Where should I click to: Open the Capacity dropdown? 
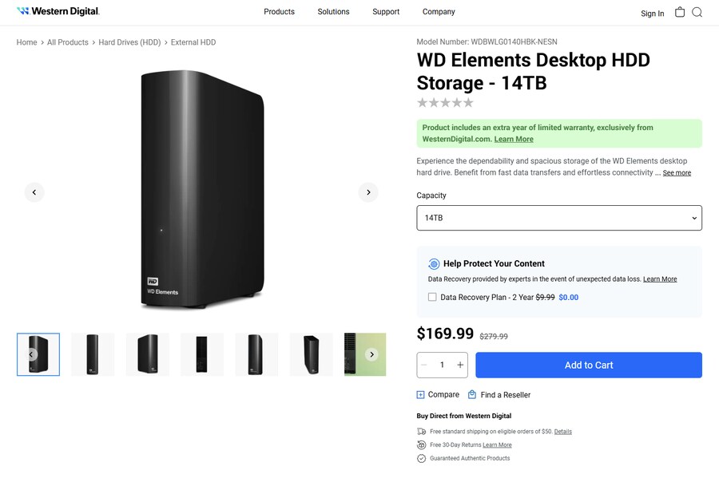pyautogui.click(x=559, y=217)
